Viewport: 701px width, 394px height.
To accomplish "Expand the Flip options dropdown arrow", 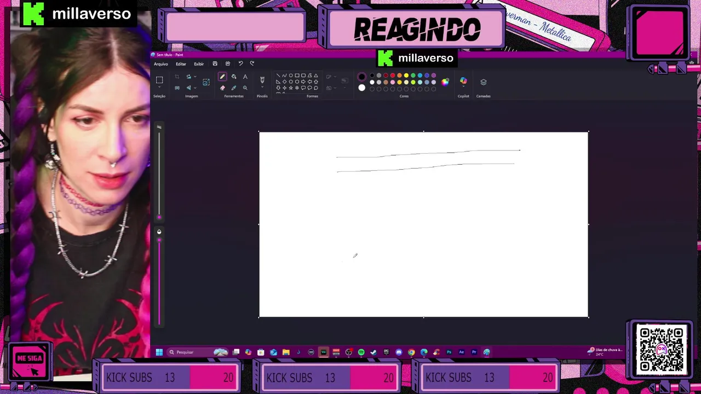I will (x=195, y=88).
